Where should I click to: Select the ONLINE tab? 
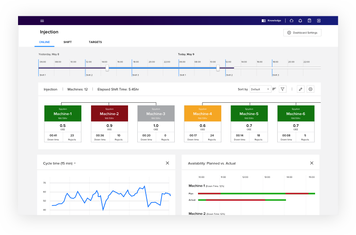44,42
